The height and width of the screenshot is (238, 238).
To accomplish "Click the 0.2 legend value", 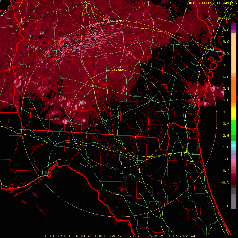I will click(x=226, y=171).
